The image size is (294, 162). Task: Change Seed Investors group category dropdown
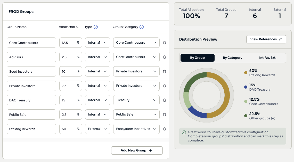[136, 71]
